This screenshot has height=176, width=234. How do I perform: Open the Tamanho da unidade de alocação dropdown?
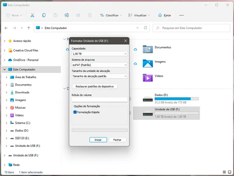tap(100, 76)
